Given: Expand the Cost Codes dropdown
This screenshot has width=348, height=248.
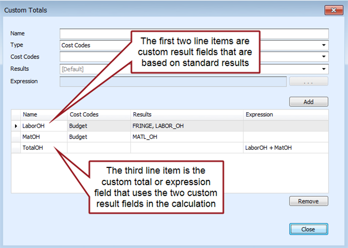Looking at the screenshot, I should [x=324, y=57].
